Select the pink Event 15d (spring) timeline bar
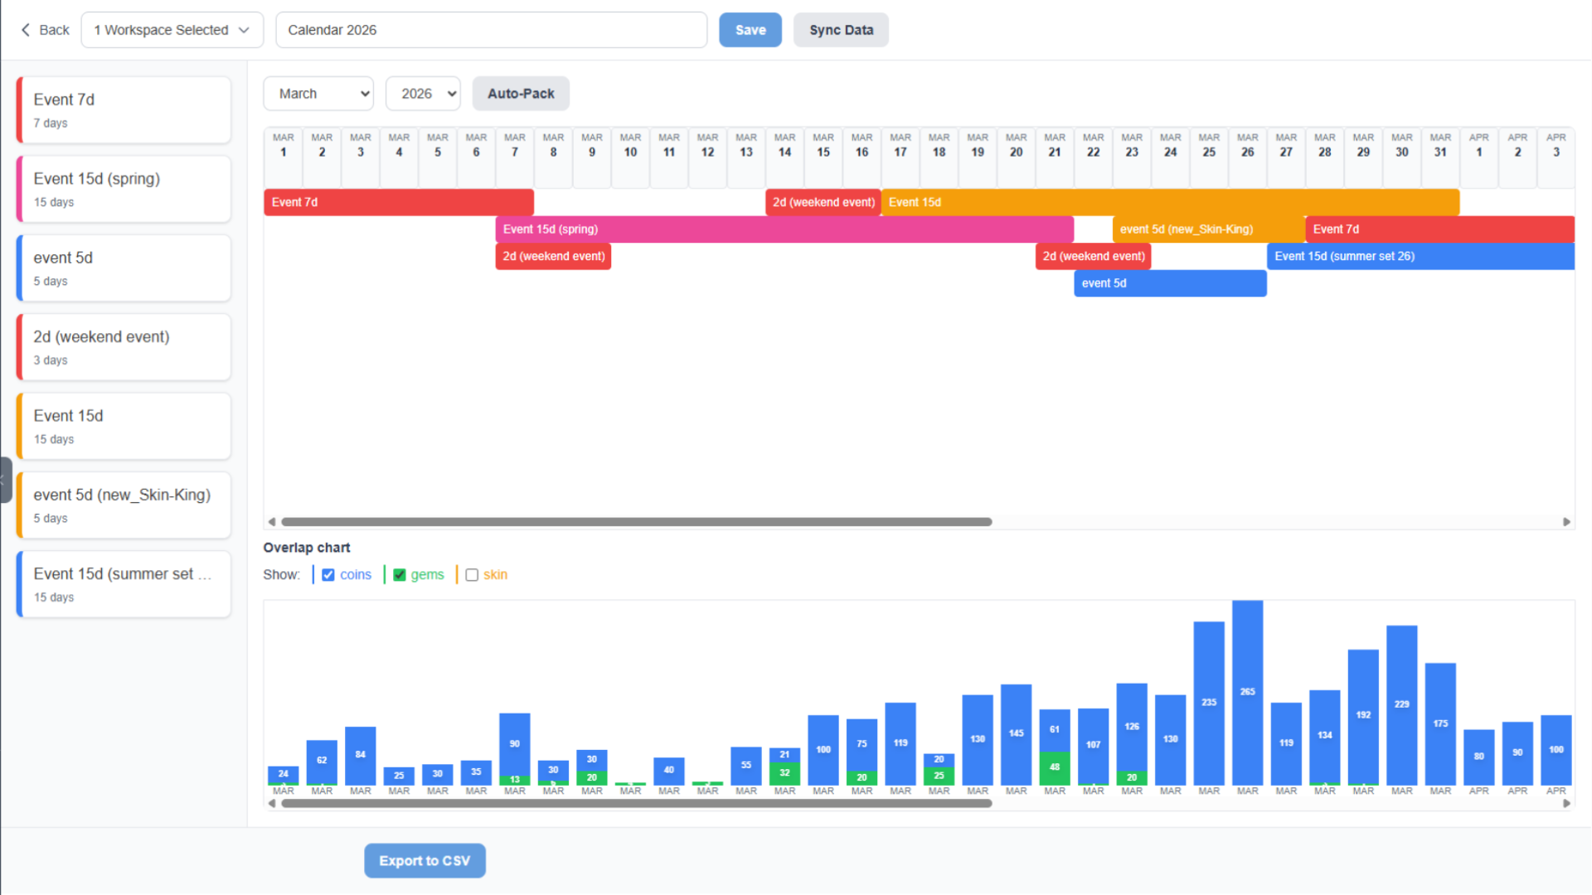This screenshot has width=1592, height=895. tap(784, 230)
